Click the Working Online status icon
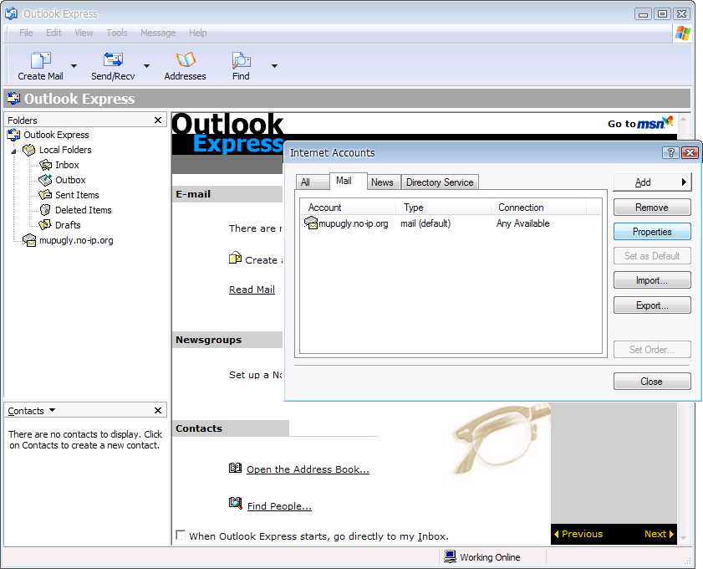The width and height of the screenshot is (703, 569). 450,556
